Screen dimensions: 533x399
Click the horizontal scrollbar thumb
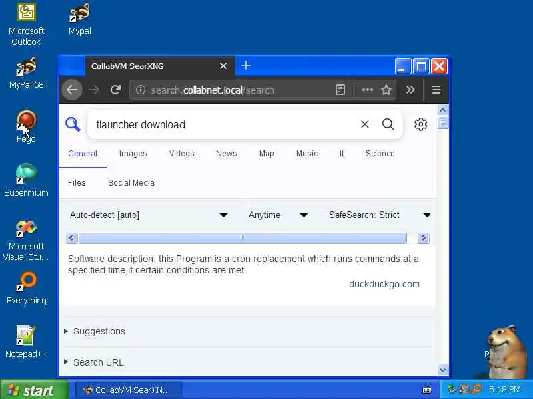tap(243, 237)
